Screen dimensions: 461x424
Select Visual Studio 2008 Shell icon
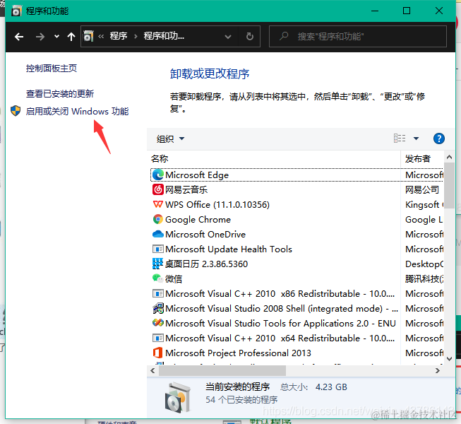point(158,308)
